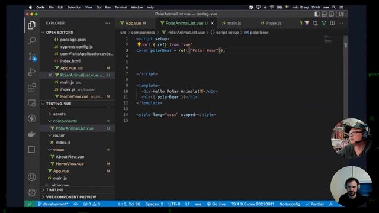
Task: Click Ln 3, Col 36 cursor position
Action: coord(129,204)
